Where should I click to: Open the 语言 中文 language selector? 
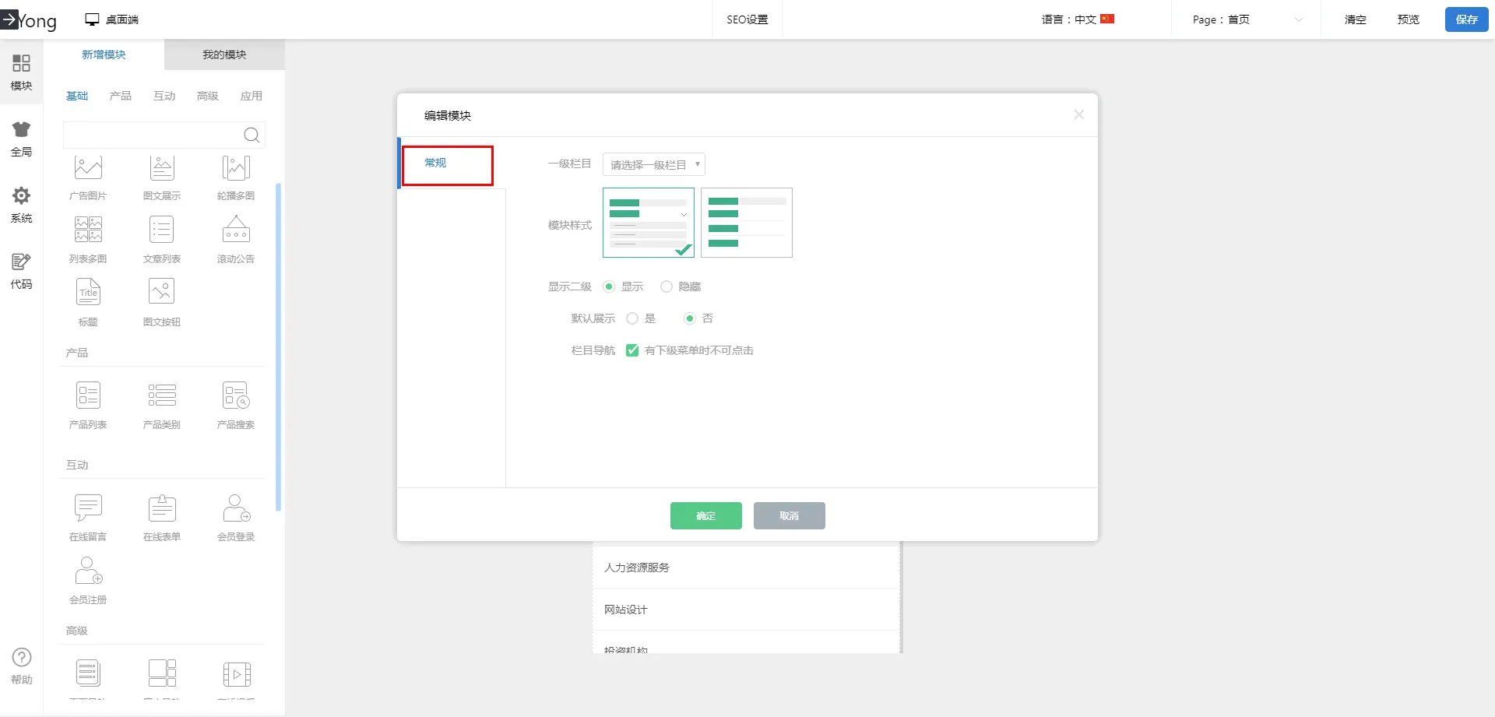coord(1078,19)
